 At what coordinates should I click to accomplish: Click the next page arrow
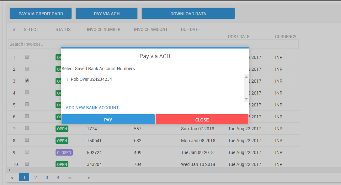pyautogui.click(x=89, y=178)
